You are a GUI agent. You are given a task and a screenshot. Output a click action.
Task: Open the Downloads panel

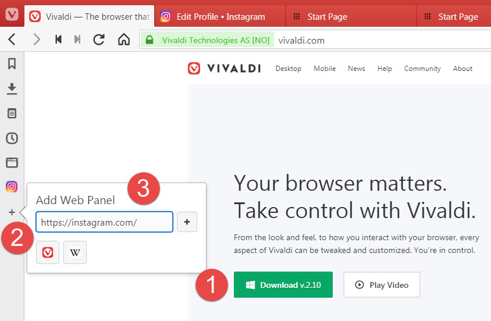coord(12,89)
